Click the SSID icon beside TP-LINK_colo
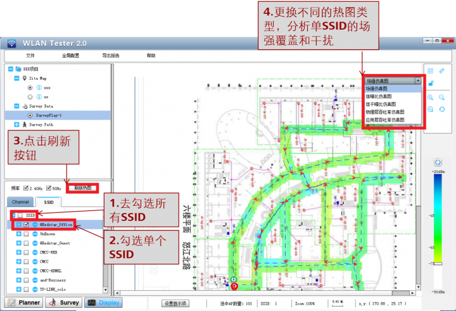 pyautogui.click(x=35, y=289)
